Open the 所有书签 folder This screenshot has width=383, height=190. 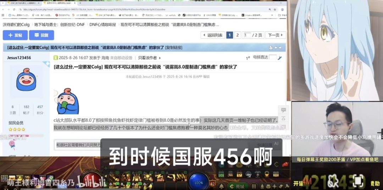282,15
